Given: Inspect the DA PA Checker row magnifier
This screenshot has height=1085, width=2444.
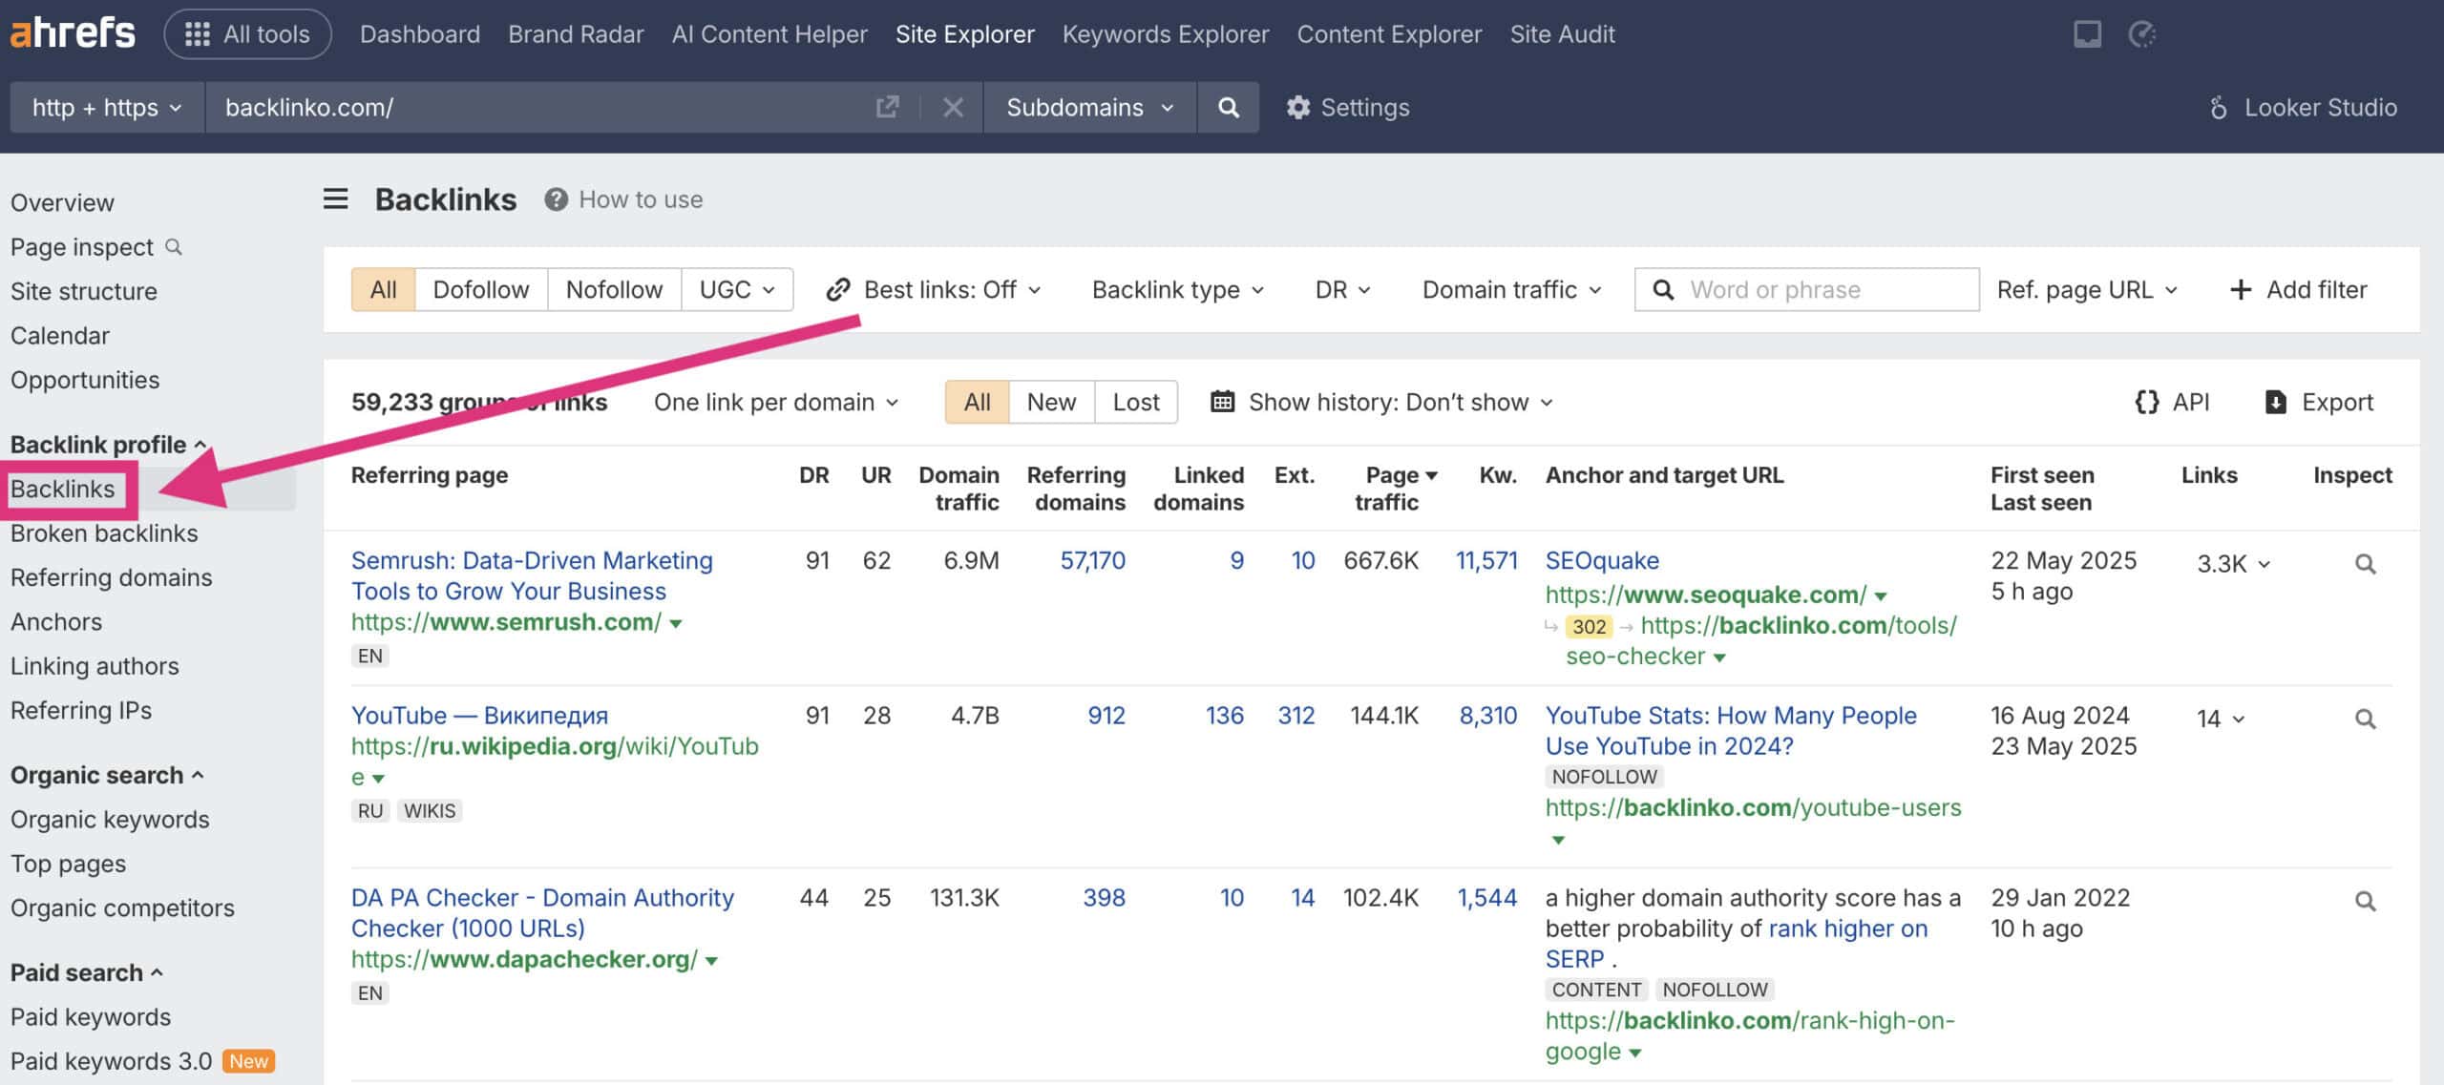Looking at the screenshot, I should click(2365, 900).
